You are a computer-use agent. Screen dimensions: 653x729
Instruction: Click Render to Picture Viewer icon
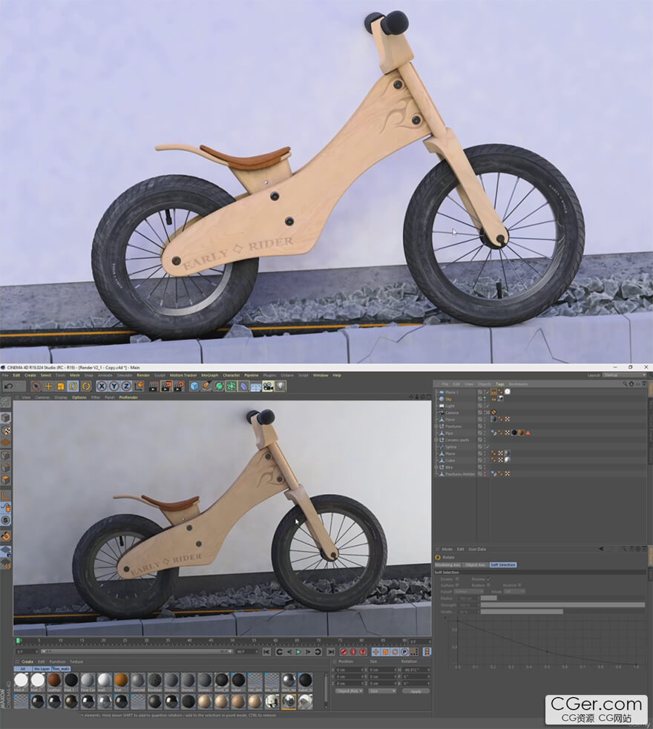click(x=166, y=386)
